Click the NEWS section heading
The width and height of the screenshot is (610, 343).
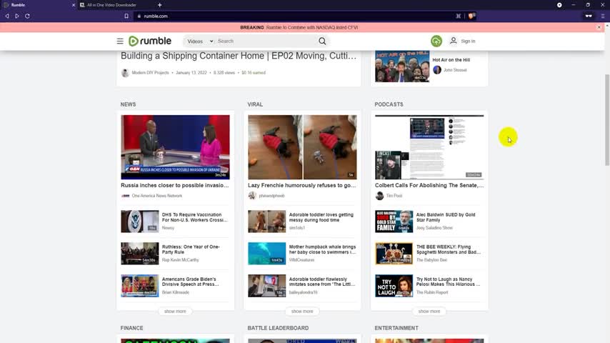[128, 104]
